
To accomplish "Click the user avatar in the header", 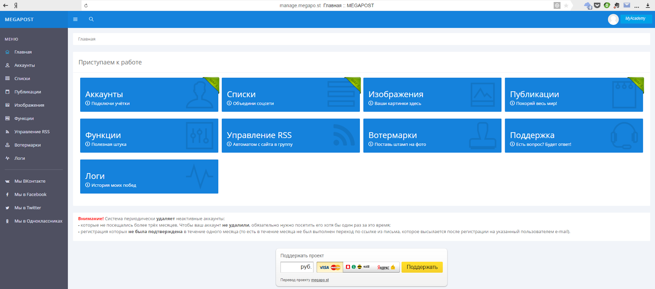I will 613,19.
